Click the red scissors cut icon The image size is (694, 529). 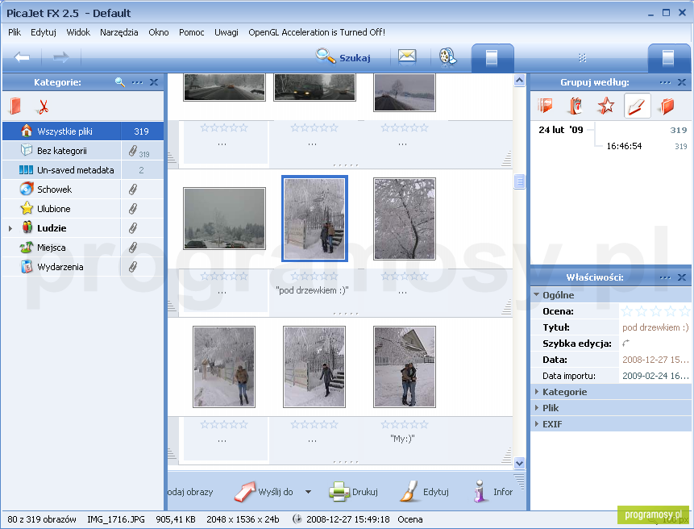coord(43,106)
